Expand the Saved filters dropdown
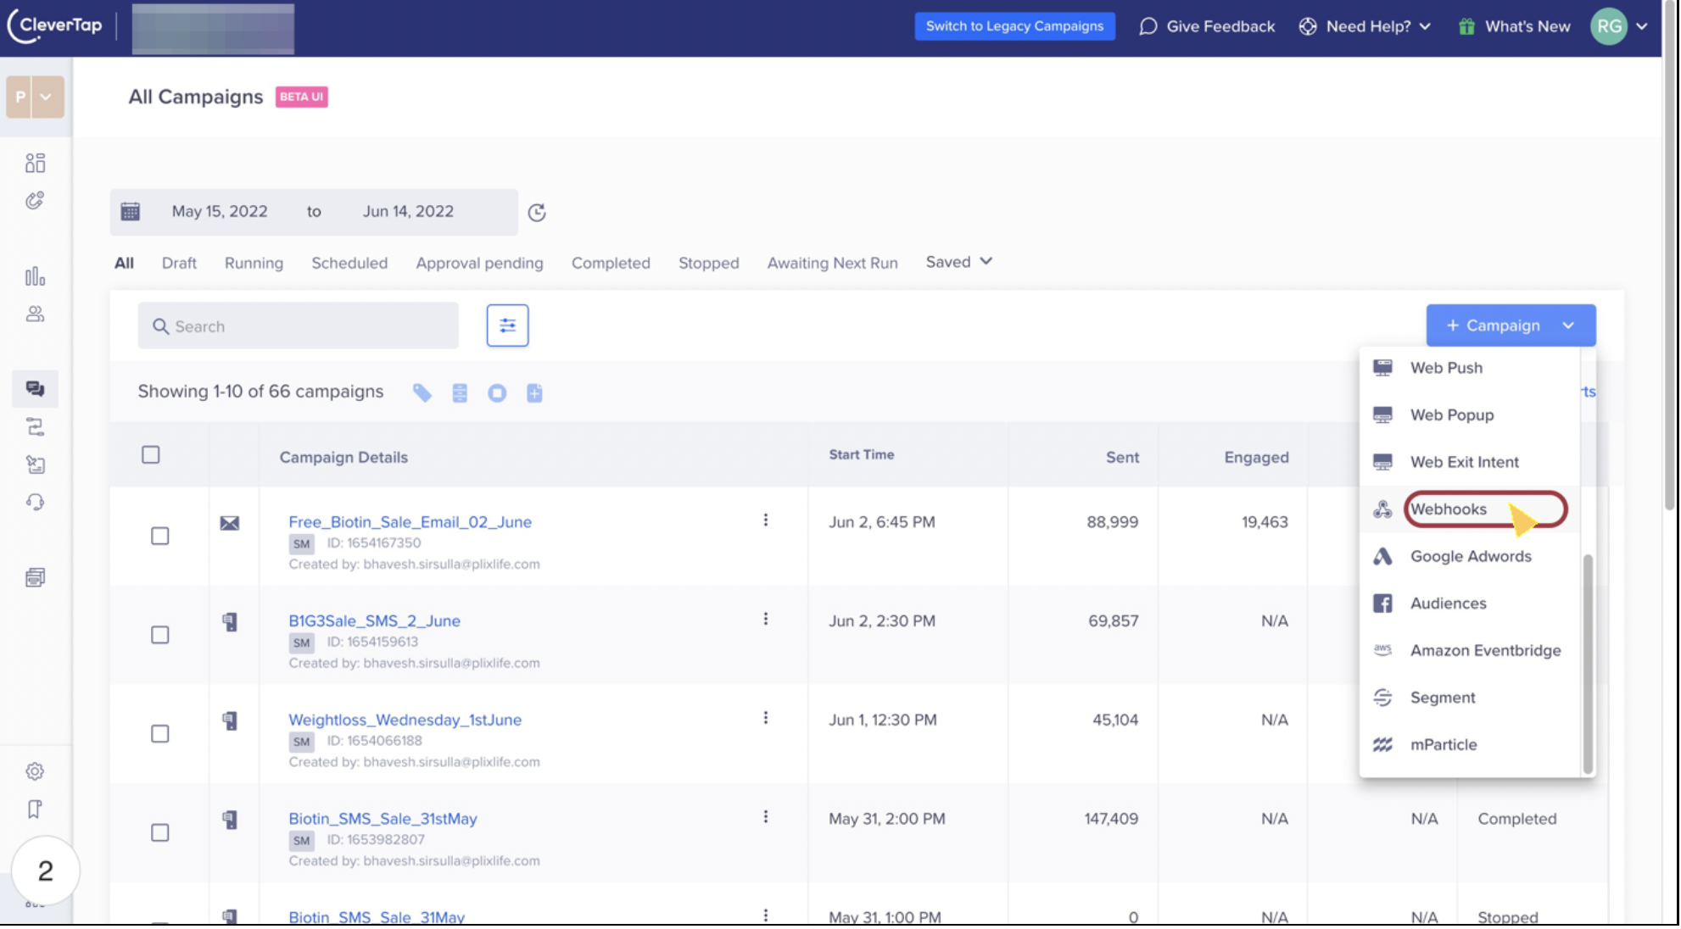Screen dimensions: 1681x929 (958, 262)
